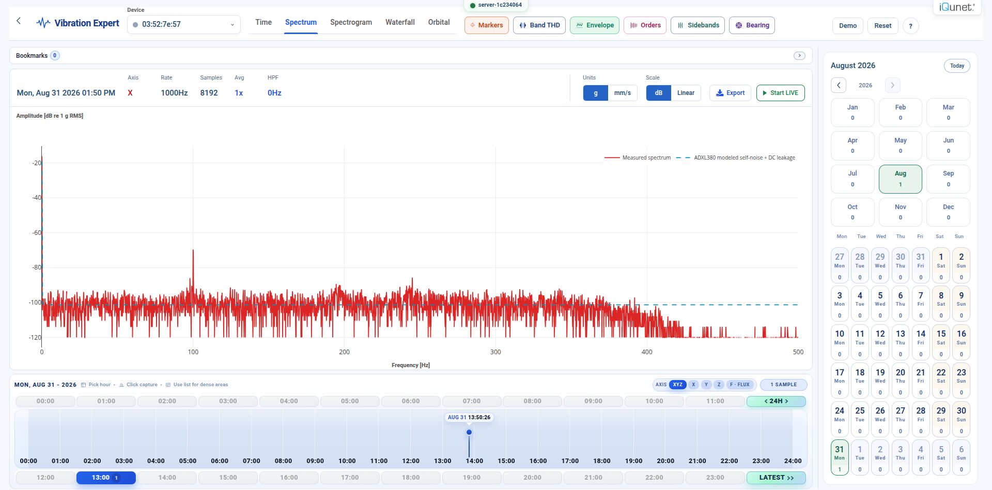Open the help question mark button

[910, 26]
